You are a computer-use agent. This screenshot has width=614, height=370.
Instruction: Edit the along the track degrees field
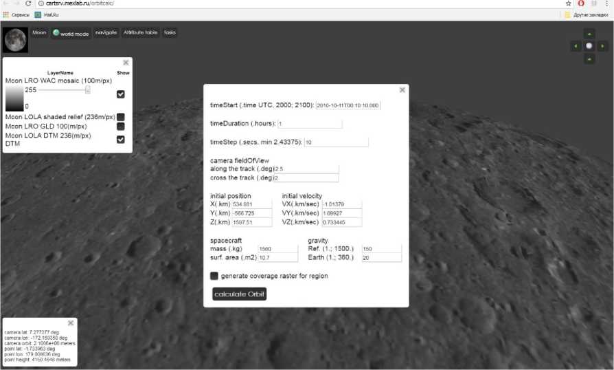coord(306,169)
